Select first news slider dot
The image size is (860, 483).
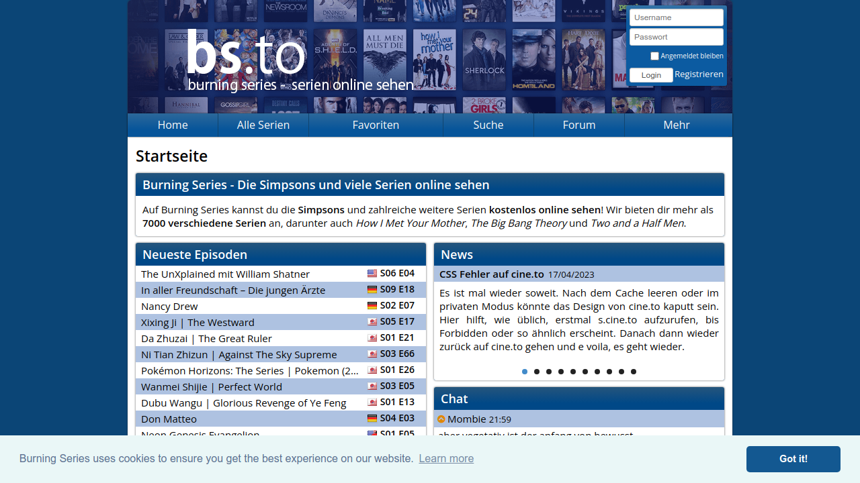(525, 372)
